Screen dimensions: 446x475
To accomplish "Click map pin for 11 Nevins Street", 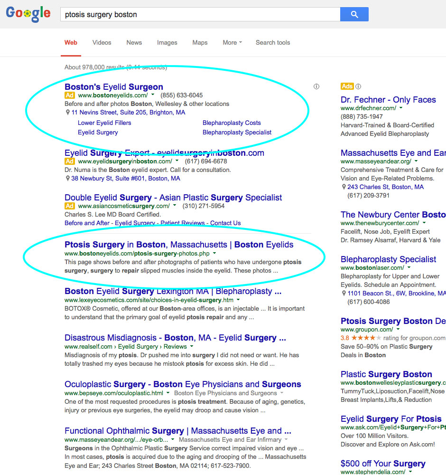I will click(67, 113).
